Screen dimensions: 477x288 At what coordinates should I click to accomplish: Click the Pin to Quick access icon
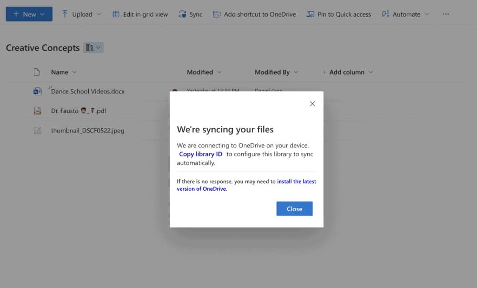(311, 14)
